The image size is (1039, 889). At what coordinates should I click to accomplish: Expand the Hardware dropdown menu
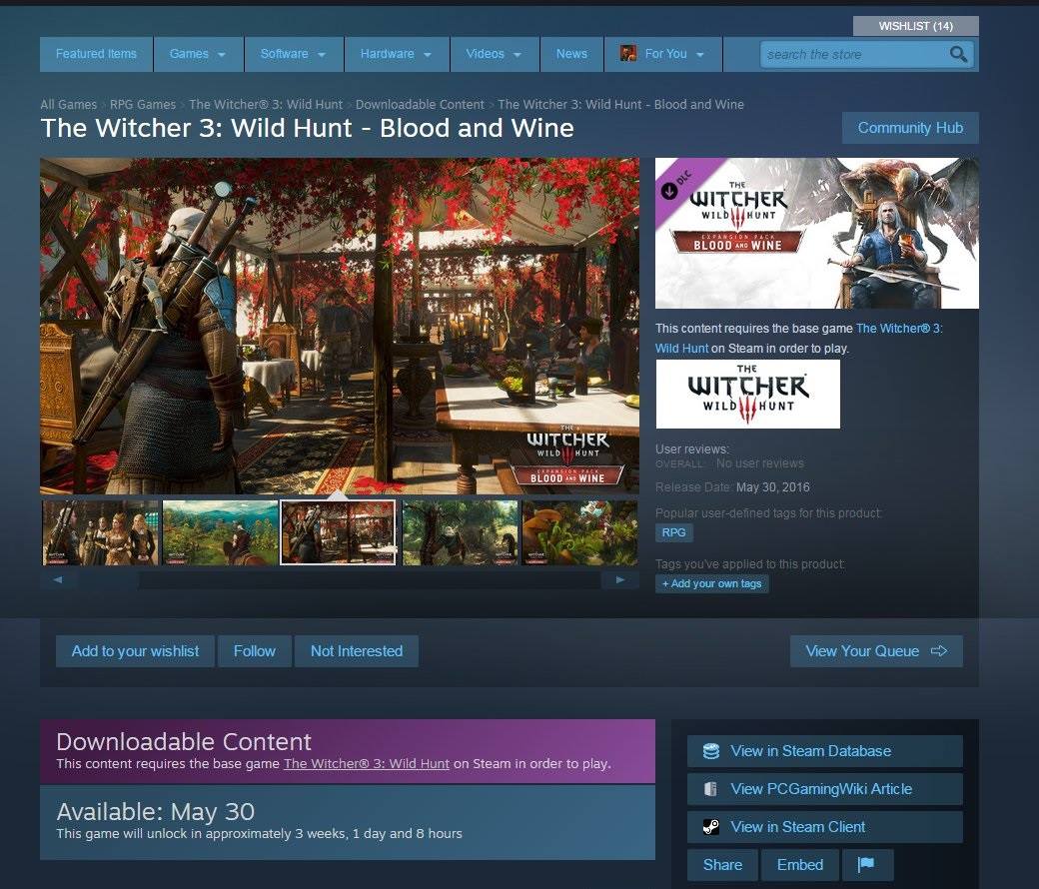397,54
